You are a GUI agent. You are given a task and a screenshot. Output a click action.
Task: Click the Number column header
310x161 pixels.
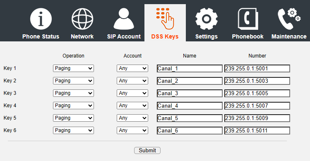click(257, 56)
